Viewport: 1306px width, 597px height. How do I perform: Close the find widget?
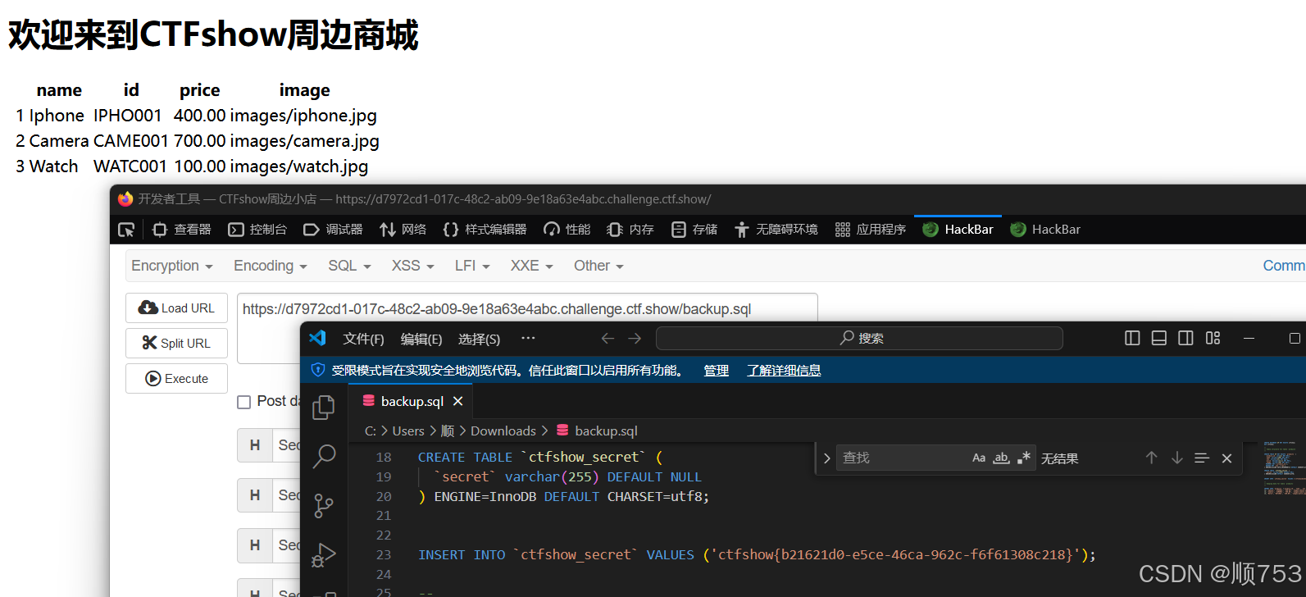coord(1226,458)
